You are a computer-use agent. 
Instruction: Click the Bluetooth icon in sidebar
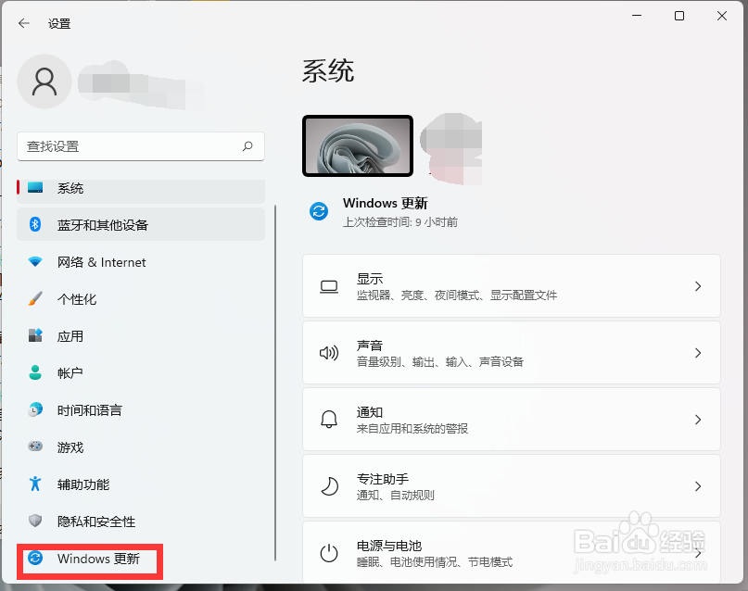[35, 224]
